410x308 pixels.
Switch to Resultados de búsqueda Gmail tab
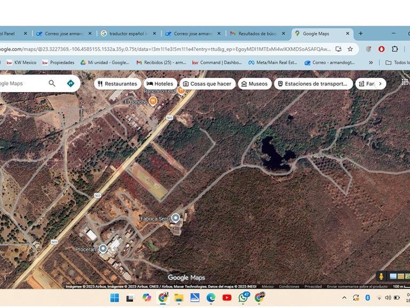(x=255, y=33)
